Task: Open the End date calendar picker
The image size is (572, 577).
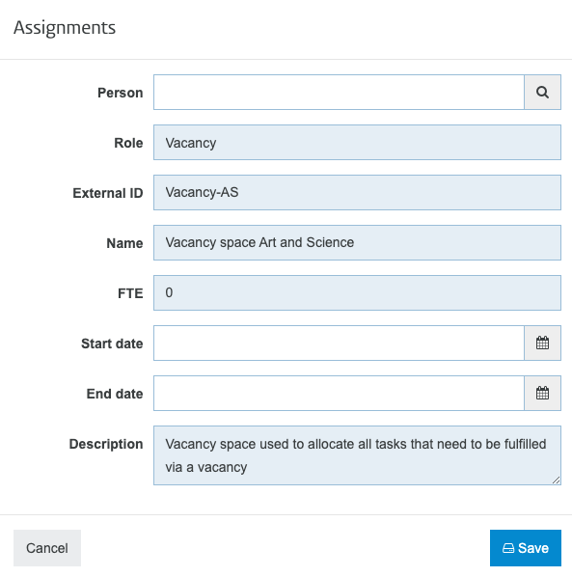Action: (x=542, y=393)
